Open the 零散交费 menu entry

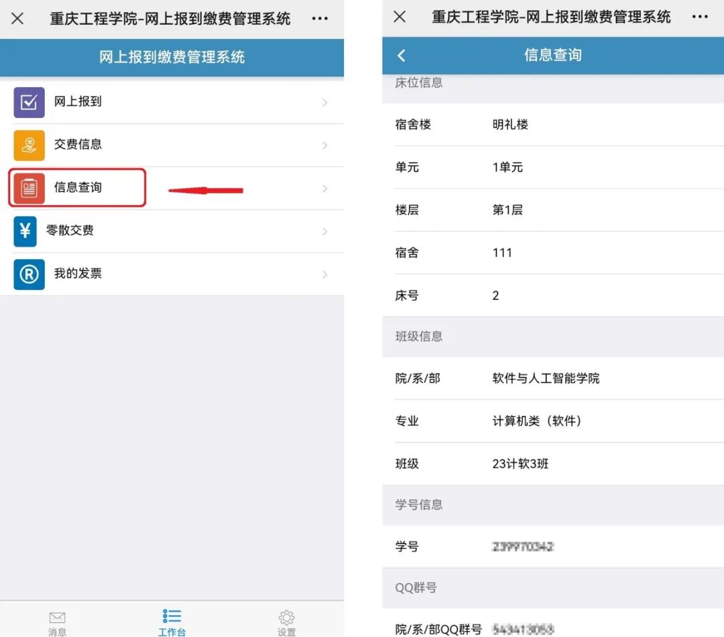point(70,231)
